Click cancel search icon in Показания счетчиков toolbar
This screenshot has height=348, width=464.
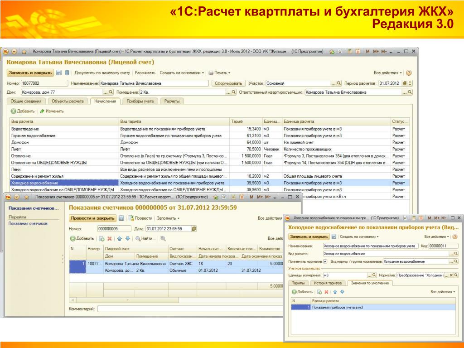pos(163,238)
